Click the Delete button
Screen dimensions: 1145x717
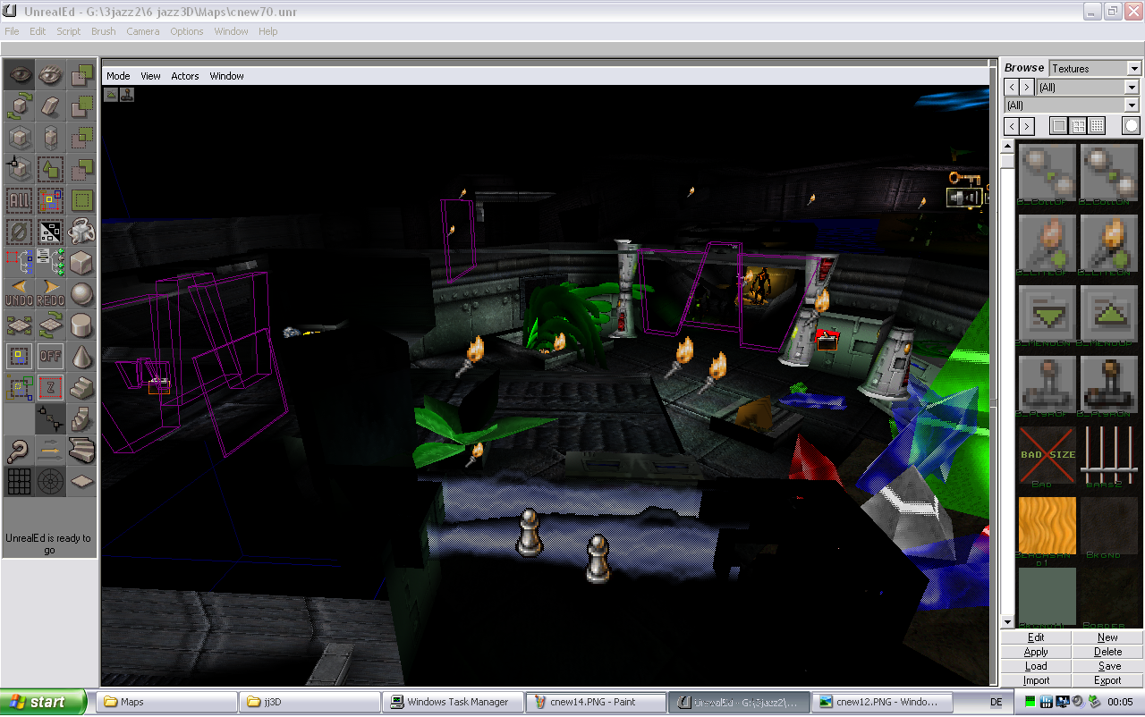click(1107, 652)
